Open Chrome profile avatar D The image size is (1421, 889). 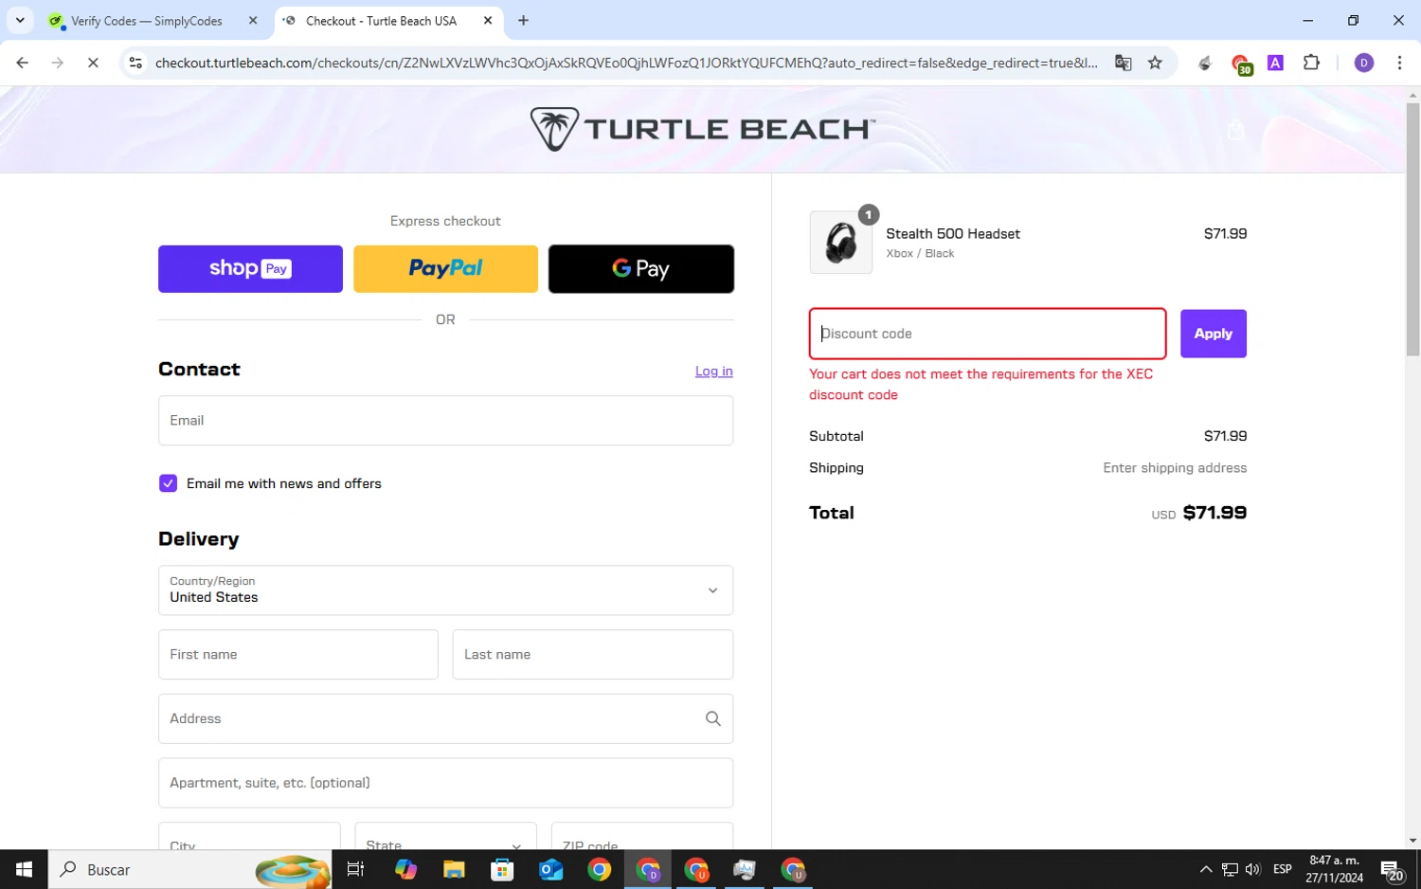[1364, 63]
